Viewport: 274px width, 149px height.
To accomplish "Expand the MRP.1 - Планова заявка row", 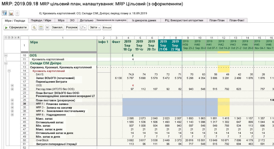I will [x=12, y=104].
